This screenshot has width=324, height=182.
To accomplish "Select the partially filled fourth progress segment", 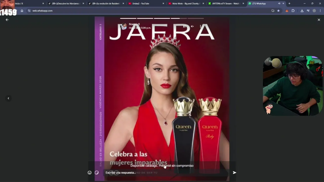I will click(179, 18).
